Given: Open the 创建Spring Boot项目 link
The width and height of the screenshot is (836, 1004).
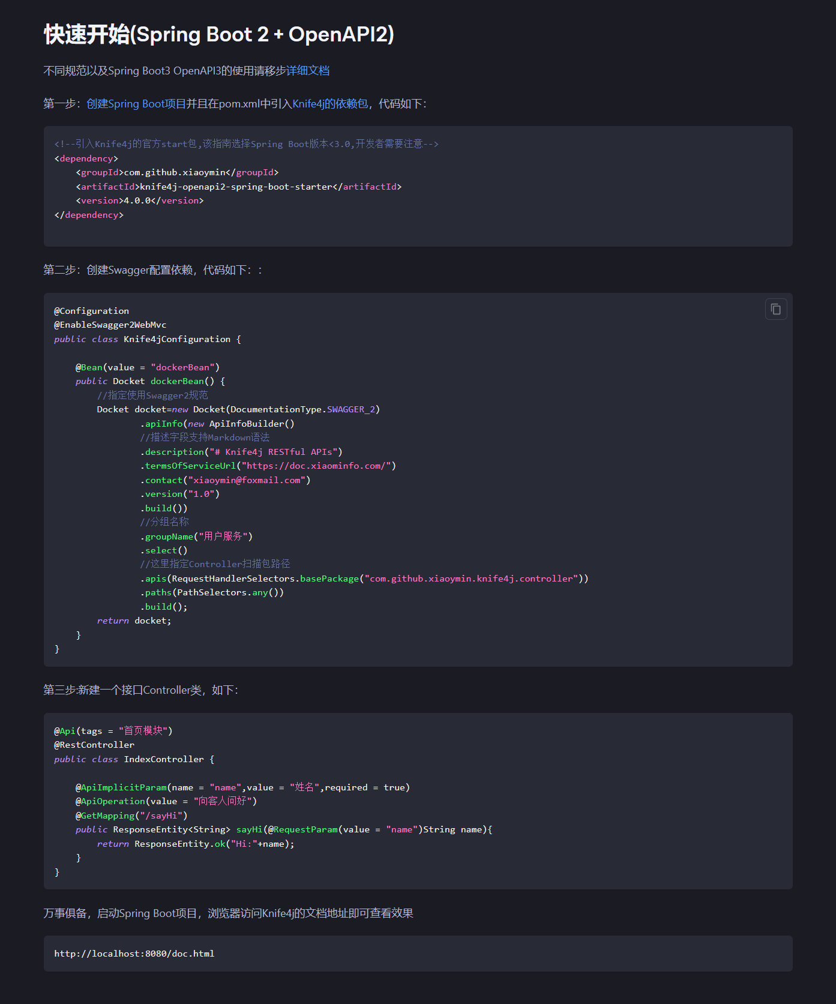Looking at the screenshot, I should coord(136,104).
